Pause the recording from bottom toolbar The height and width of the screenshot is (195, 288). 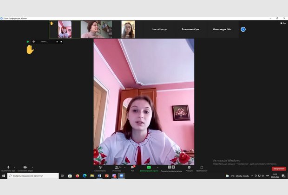[x=170, y=167]
